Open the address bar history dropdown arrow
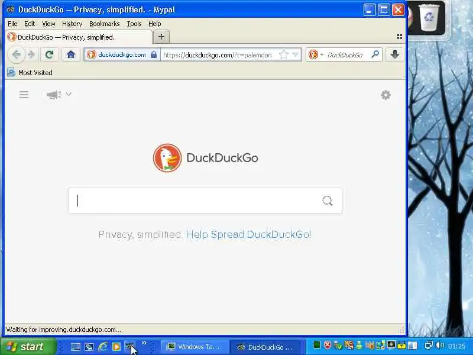Viewport: 473px width, 355px height. click(295, 54)
